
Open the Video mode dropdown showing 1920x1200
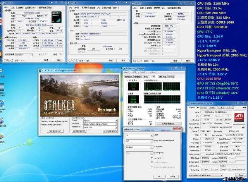(100, 127)
